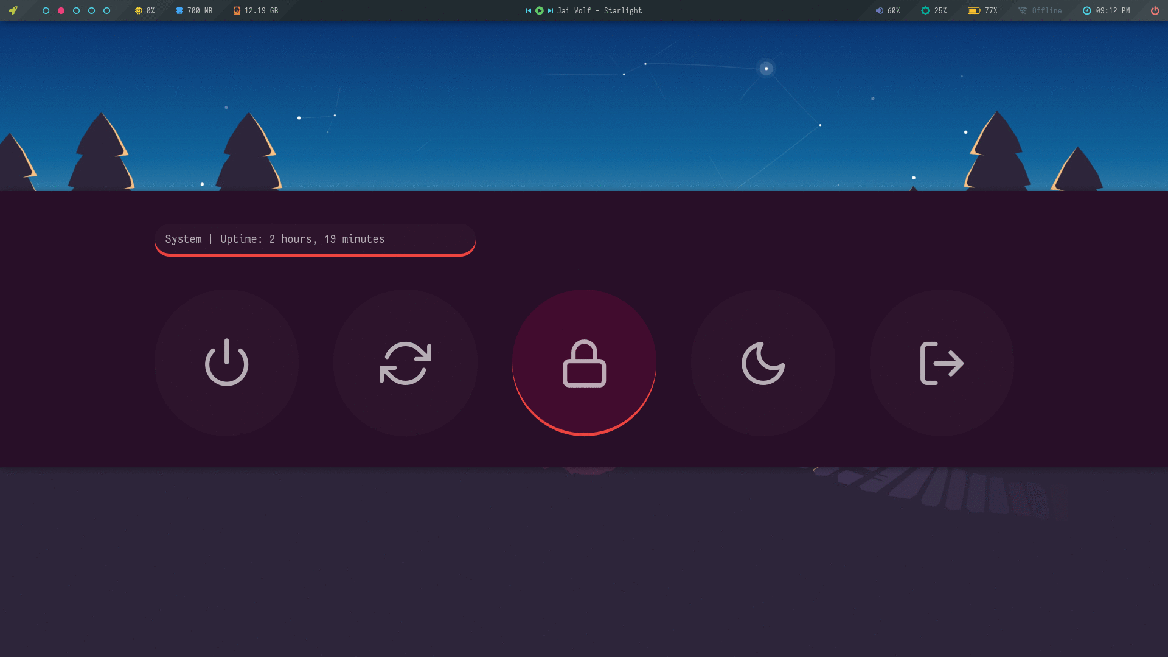Select the Lock screen padlock option
The height and width of the screenshot is (657, 1168).
coord(584,363)
